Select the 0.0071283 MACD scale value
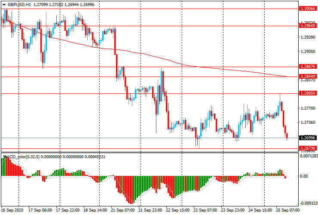This screenshot has width=318, height=215. (x=309, y=156)
